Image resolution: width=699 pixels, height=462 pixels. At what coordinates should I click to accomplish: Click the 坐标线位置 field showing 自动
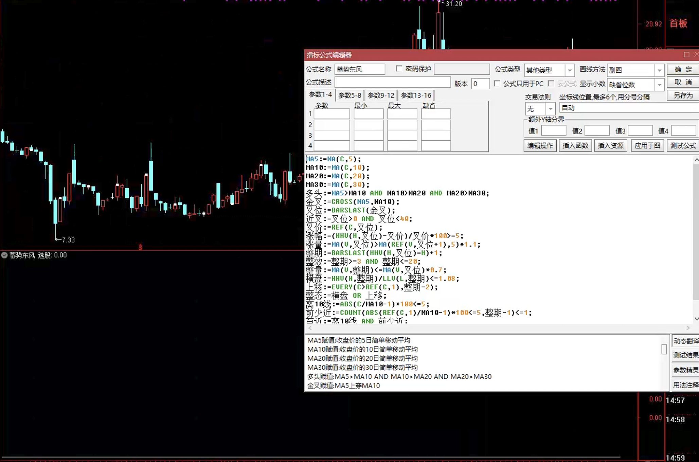pos(629,108)
